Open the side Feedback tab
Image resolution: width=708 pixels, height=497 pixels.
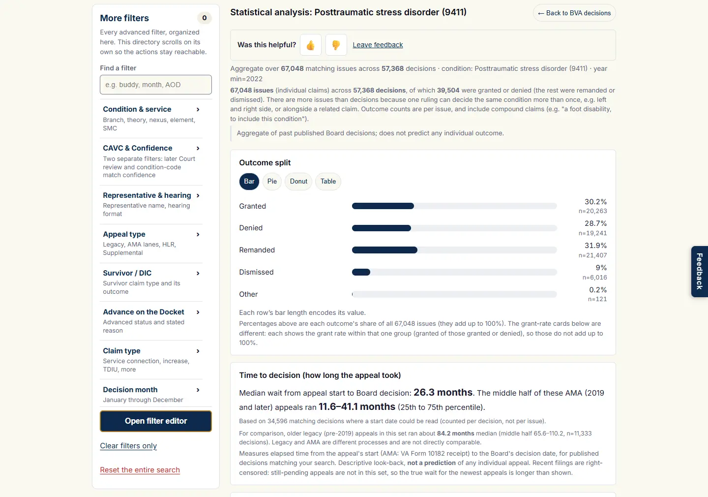click(x=699, y=271)
